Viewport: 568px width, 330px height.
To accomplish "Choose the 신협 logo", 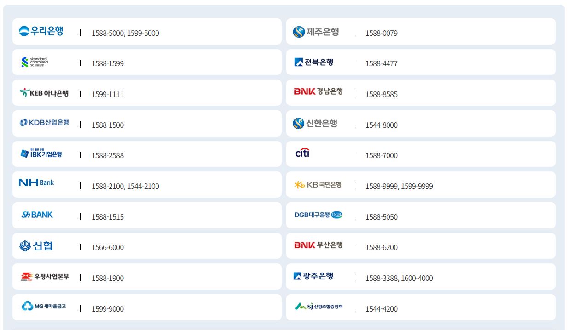I will tap(36, 246).
